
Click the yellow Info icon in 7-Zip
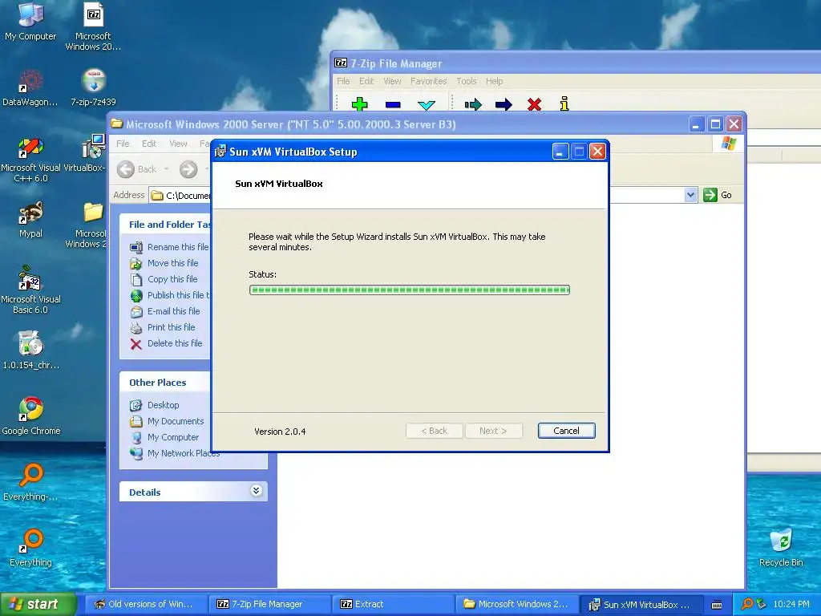click(x=564, y=103)
